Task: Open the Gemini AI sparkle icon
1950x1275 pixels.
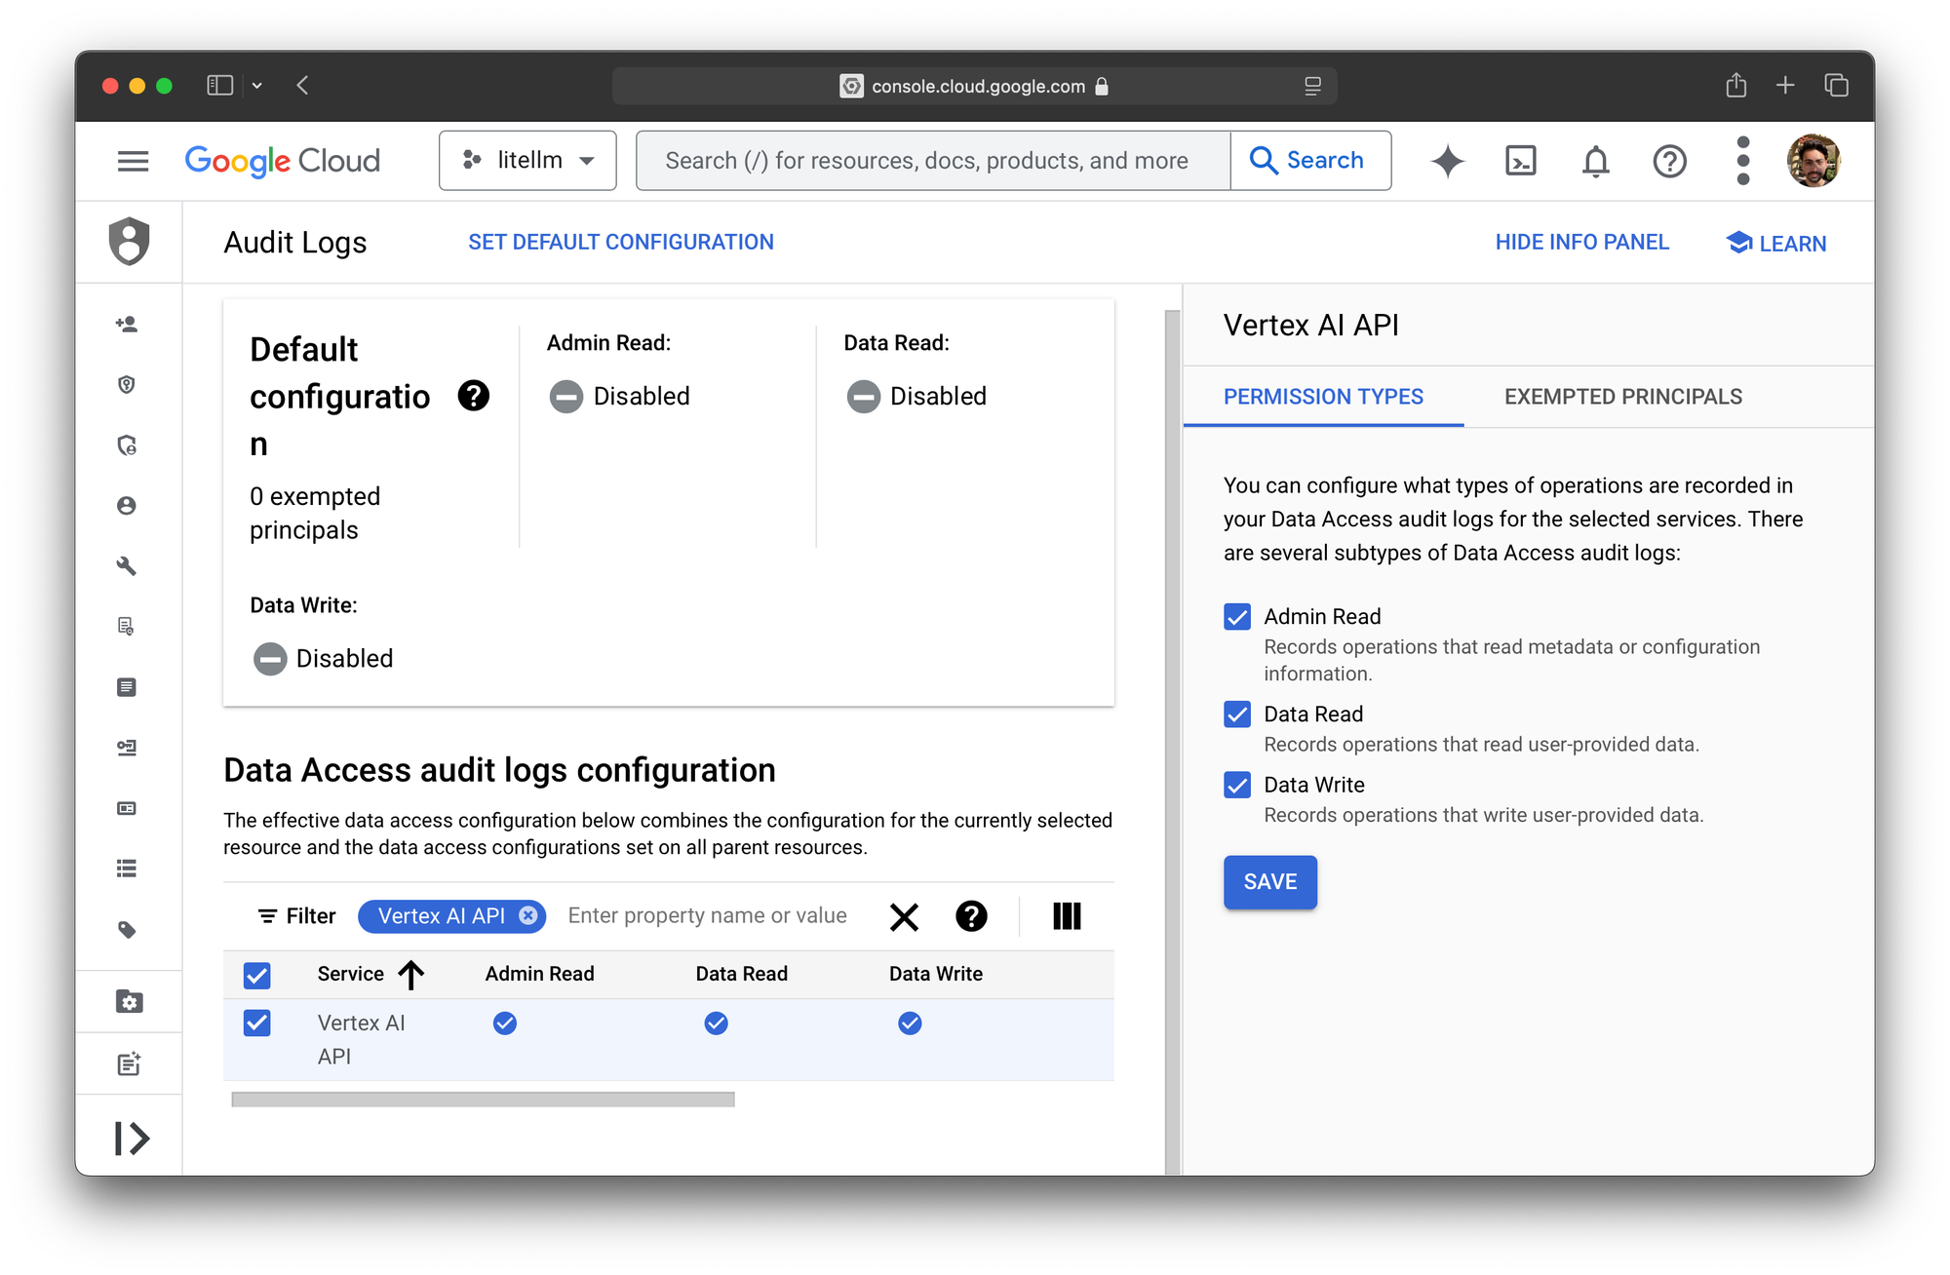Action: [1448, 161]
